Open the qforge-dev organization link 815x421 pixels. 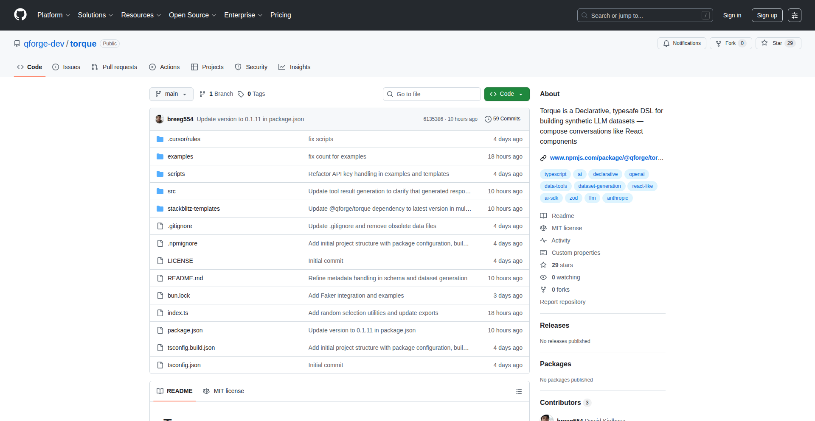(x=44, y=44)
